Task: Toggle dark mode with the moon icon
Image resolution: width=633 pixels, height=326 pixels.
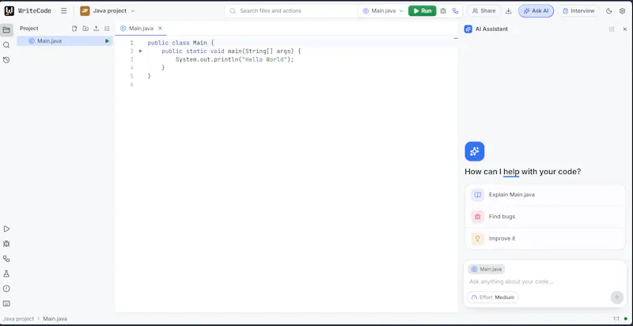Action: click(x=609, y=11)
